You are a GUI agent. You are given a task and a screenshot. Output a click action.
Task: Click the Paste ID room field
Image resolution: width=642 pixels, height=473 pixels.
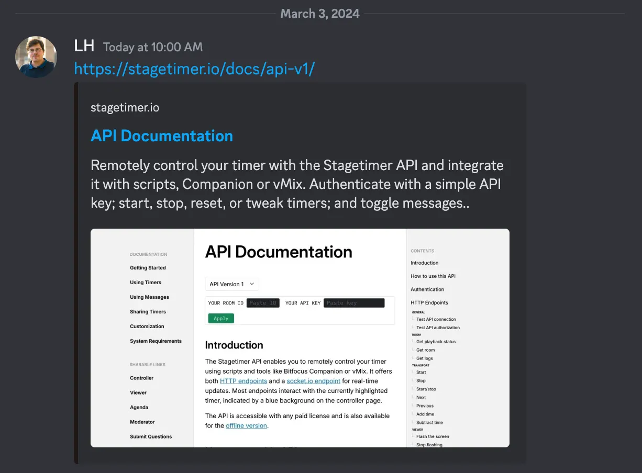[263, 302]
